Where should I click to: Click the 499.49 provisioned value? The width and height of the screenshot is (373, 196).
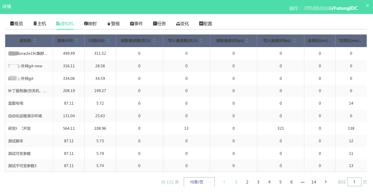[69, 53]
